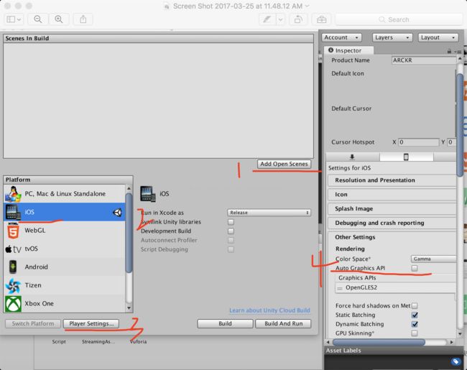Click Preview Search field

tap(399, 19)
